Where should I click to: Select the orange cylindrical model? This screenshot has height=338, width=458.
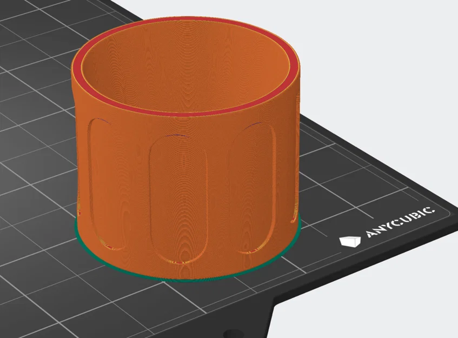189,162
